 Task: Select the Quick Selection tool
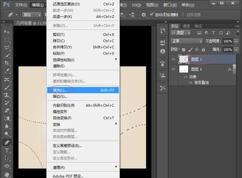[7, 56]
